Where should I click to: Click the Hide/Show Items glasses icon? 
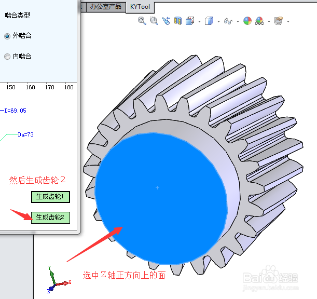(228, 21)
